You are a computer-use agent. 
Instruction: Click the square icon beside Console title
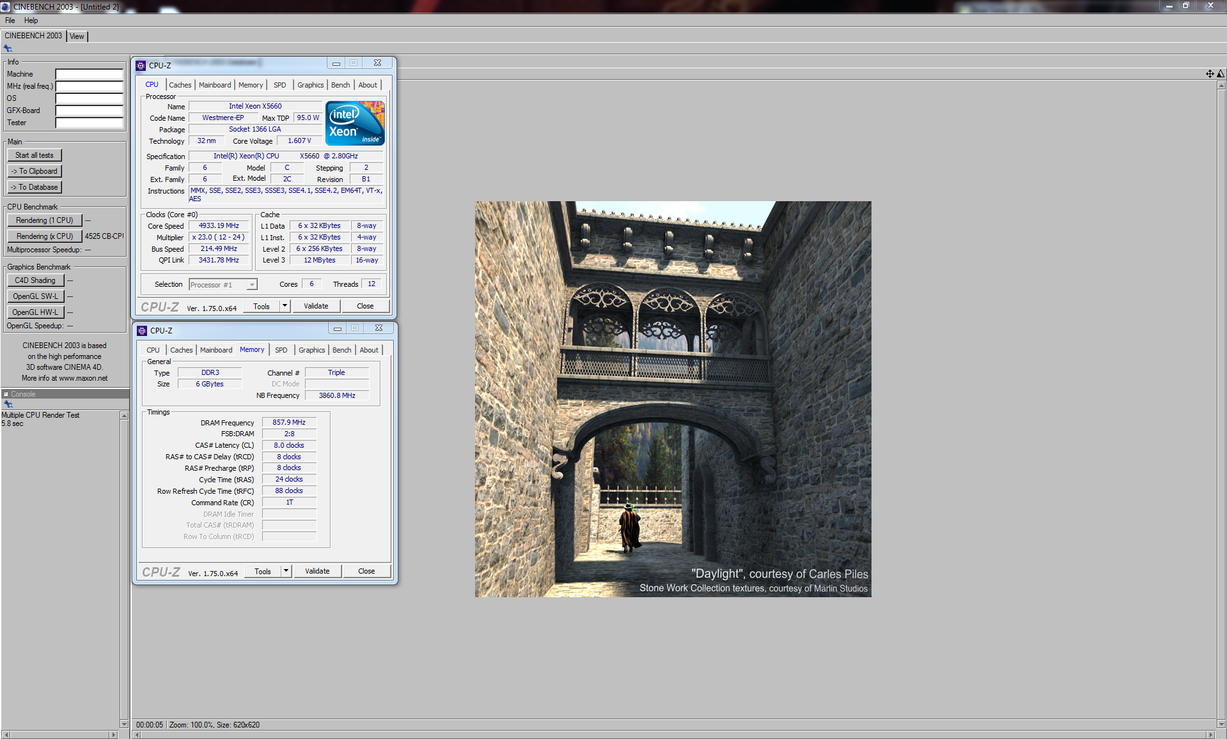6,394
